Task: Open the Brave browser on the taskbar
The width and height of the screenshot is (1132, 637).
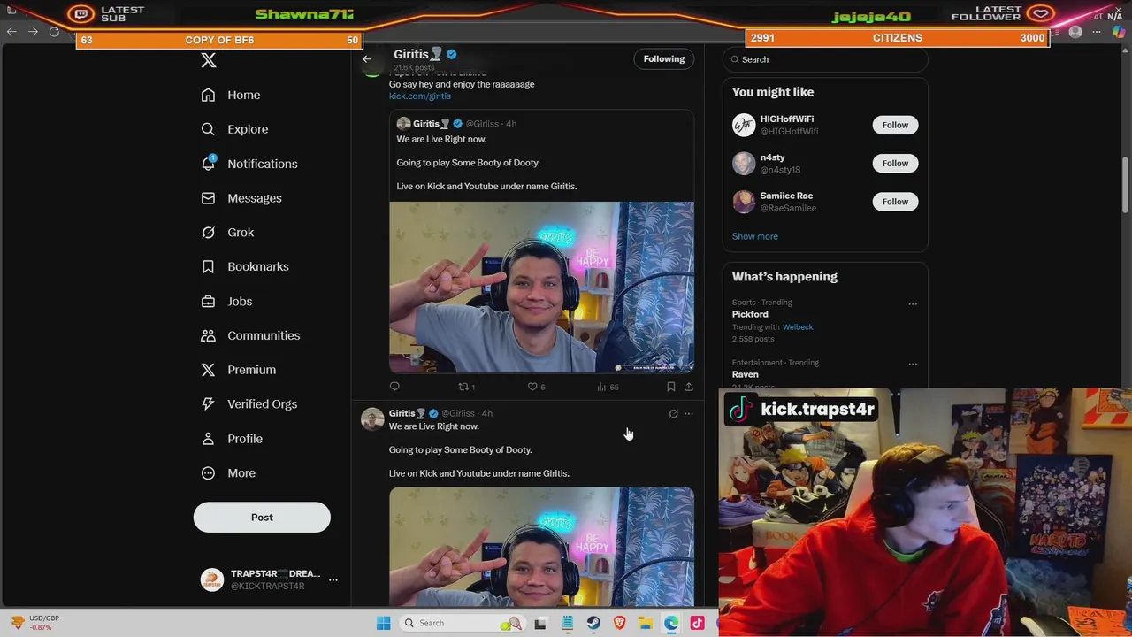Action: coord(620,623)
